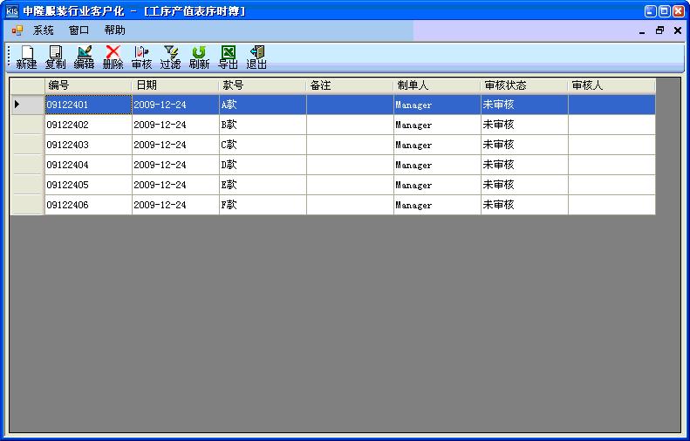Click the 日期 column header
The height and width of the screenshot is (441, 690).
coord(175,85)
